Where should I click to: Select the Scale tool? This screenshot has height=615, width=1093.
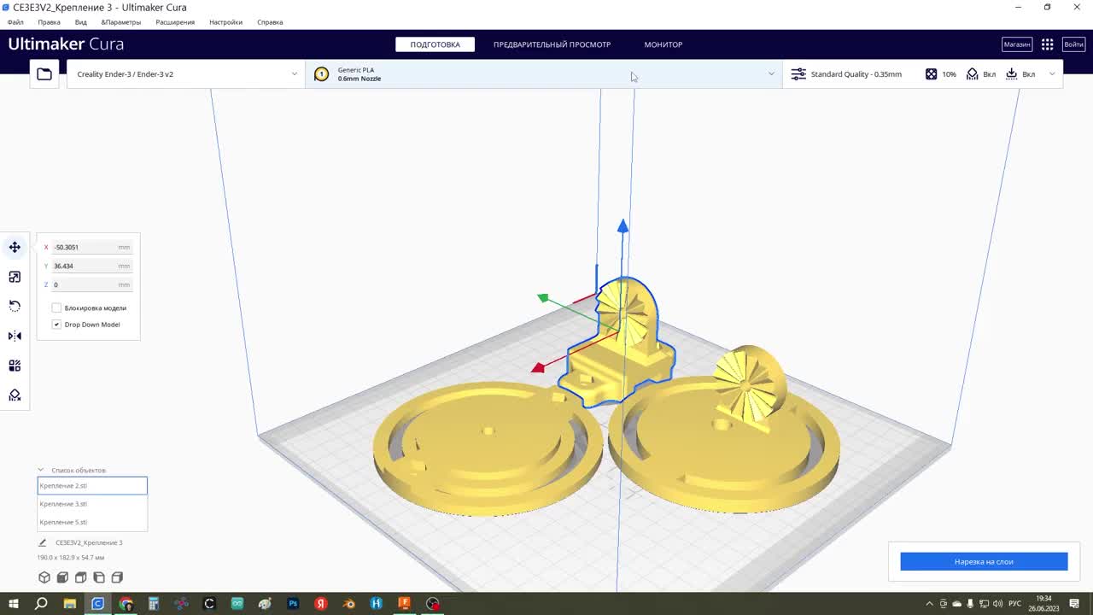point(15,277)
